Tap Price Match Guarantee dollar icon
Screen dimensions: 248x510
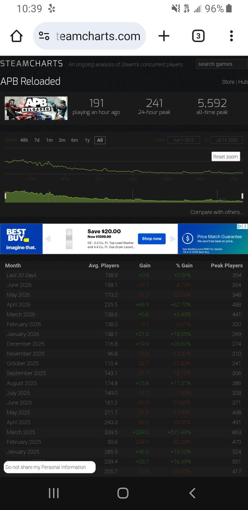(x=187, y=239)
